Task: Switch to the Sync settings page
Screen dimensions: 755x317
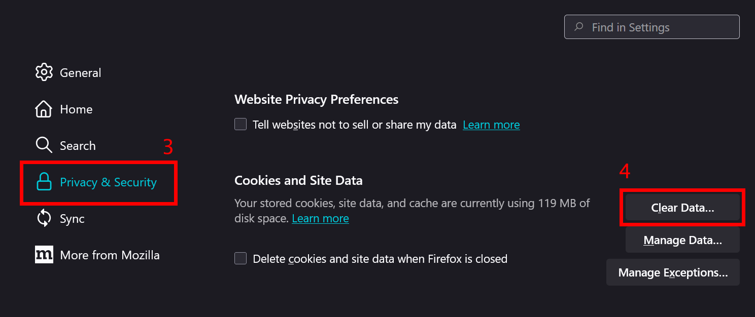Action: 72,218
